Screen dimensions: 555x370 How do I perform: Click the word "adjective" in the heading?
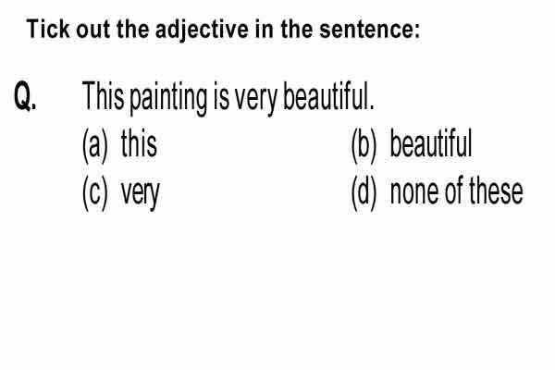pos(202,31)
